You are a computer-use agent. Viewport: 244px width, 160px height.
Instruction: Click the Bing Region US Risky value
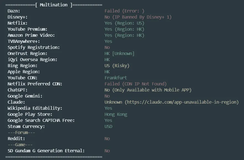[x=117, y=66]
